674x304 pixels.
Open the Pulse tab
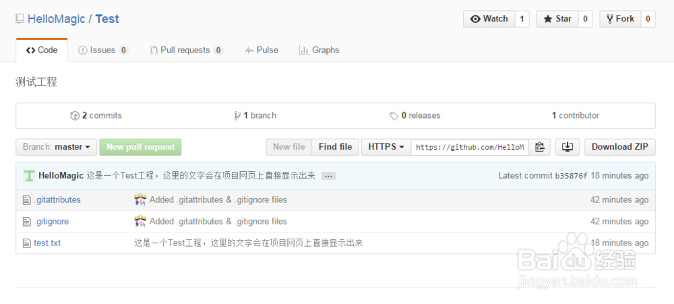coord(262,51)
